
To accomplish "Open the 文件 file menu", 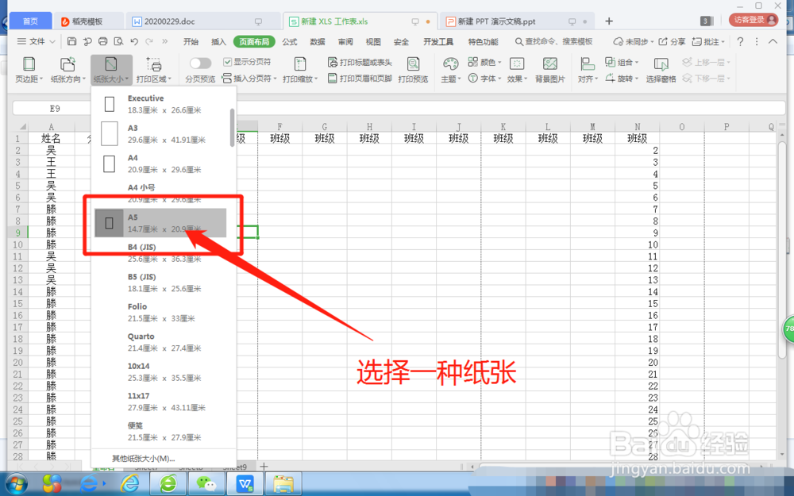I will coord(36,41).
